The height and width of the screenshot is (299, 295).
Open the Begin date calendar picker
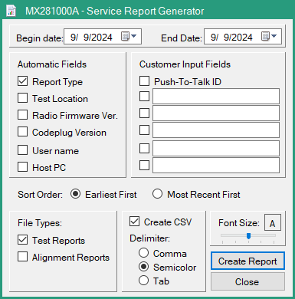(x=129, y=37)
